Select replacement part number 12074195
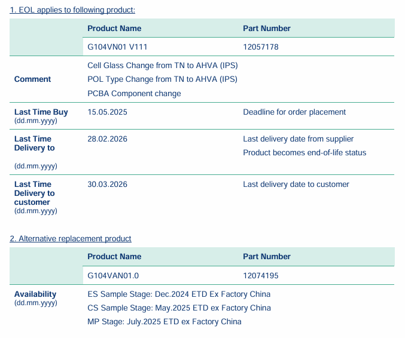The width and height of the screenshot is (405, 338). pos(261,276)
